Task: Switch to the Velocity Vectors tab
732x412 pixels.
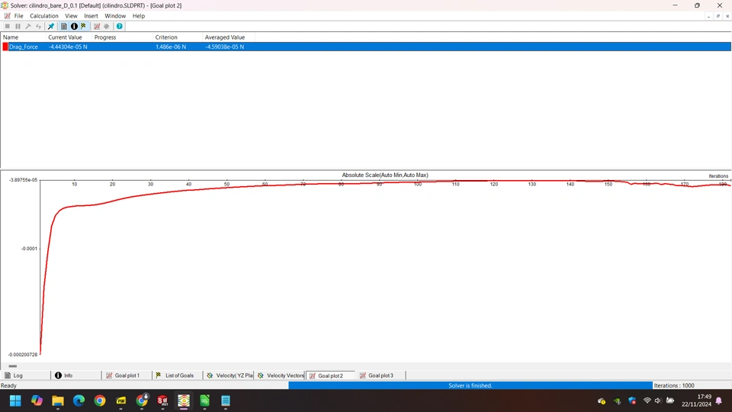Action: [x=280, y=375]
